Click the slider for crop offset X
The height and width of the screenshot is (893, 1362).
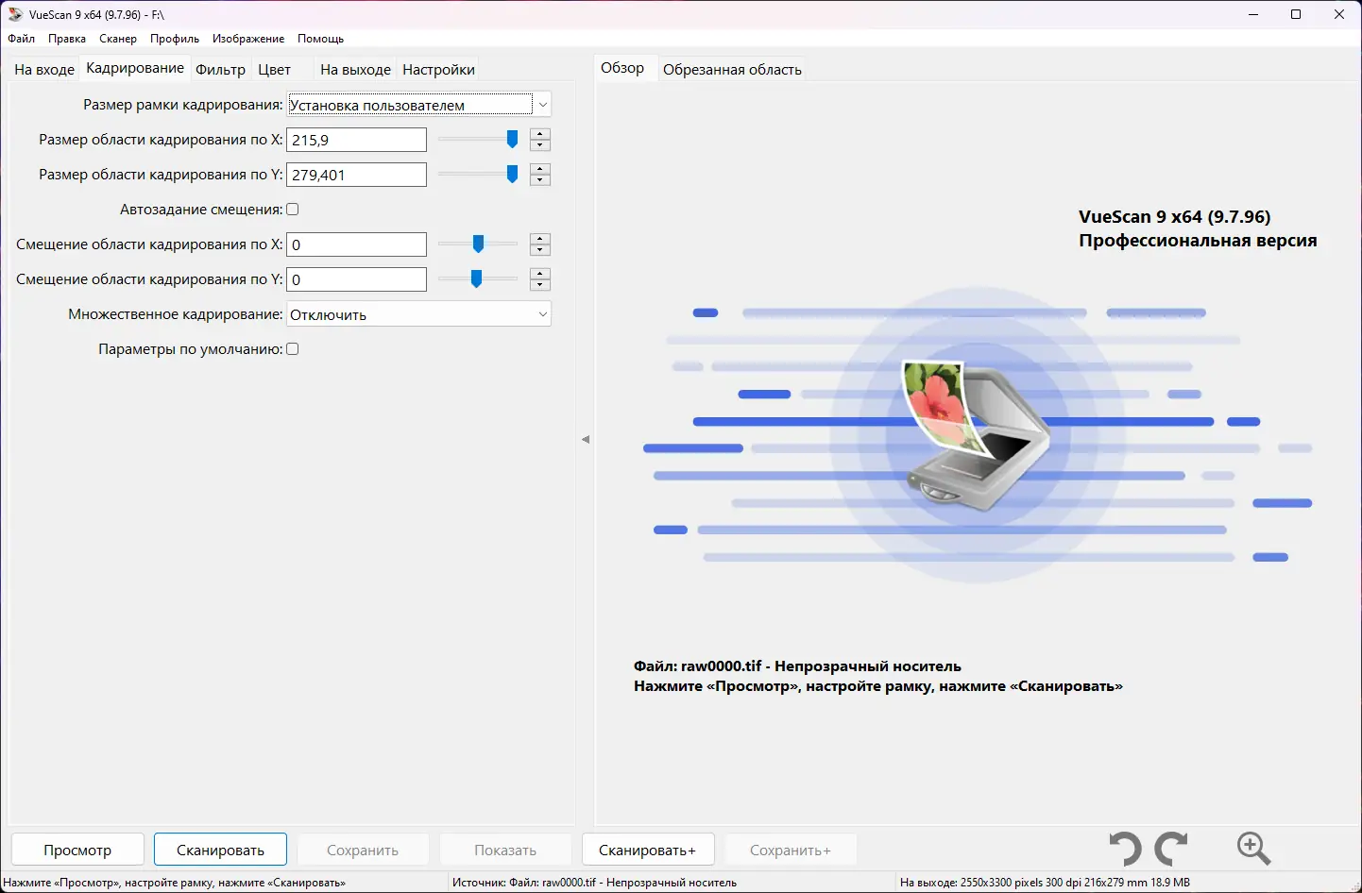(478, 244)
